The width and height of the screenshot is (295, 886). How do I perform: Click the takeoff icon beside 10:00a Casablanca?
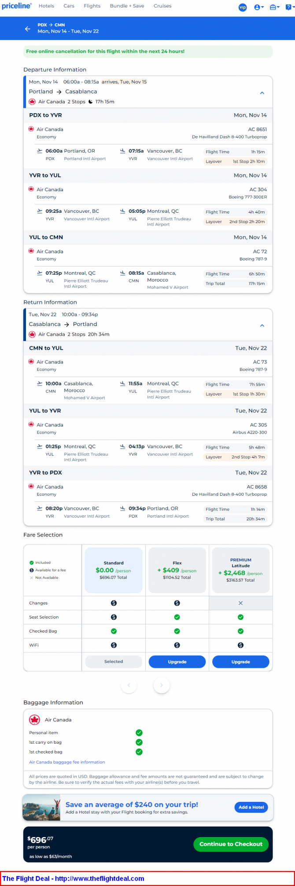point(40,384)
